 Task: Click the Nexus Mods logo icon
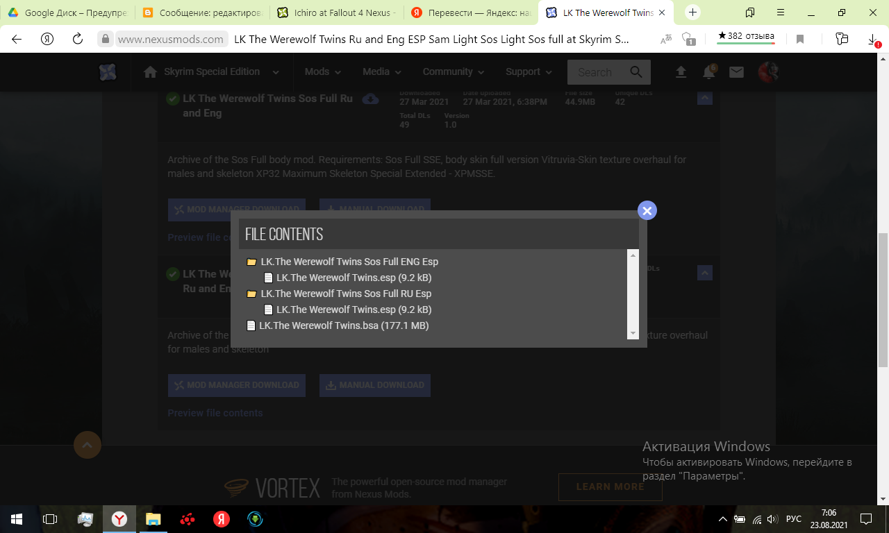pyautogui.click(x=108, y=72)
